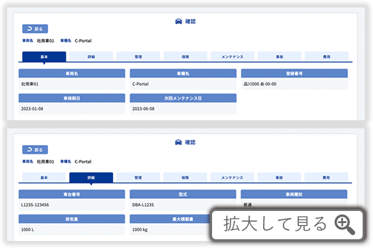Open メンテナンス tab on screen showing 車検期日
This screenshot has width=373, height=248.
click(x=232, y=57)
